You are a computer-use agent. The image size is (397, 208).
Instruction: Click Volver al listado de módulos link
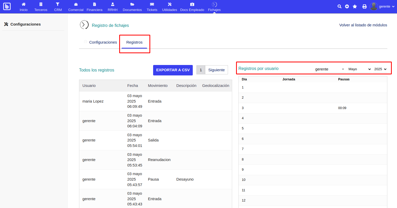click(x=363, y=25)
